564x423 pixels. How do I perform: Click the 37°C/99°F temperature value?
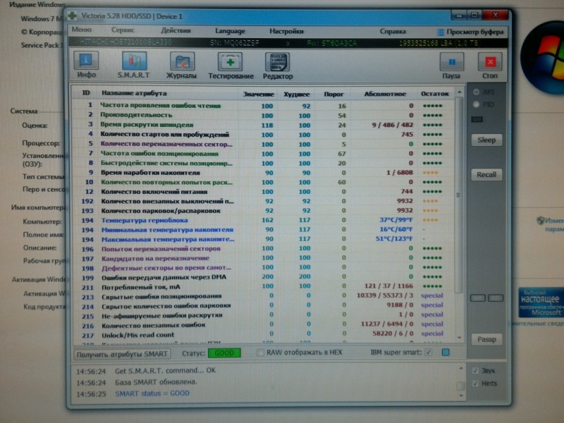(x=396, y=220)
